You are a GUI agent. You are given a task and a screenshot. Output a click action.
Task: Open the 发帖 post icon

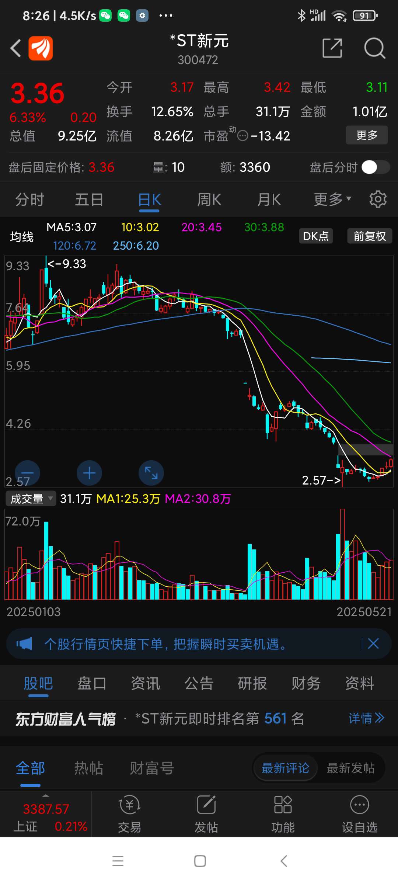pyautogui.click(x=206, y=814)
